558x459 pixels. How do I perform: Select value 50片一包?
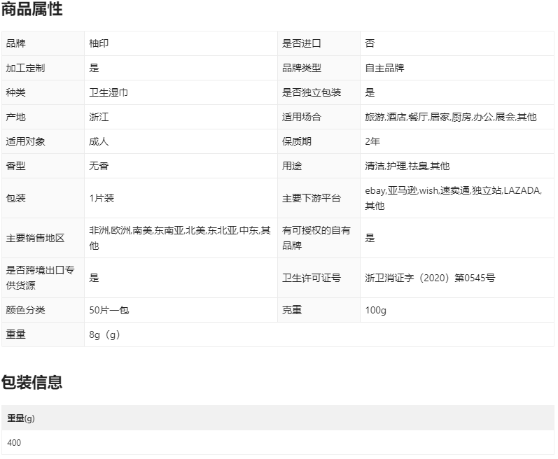point(109,310)
